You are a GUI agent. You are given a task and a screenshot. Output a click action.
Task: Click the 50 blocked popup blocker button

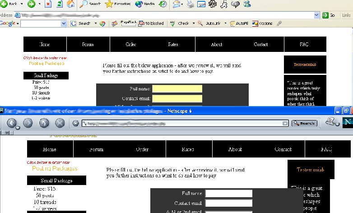point(151,23)
